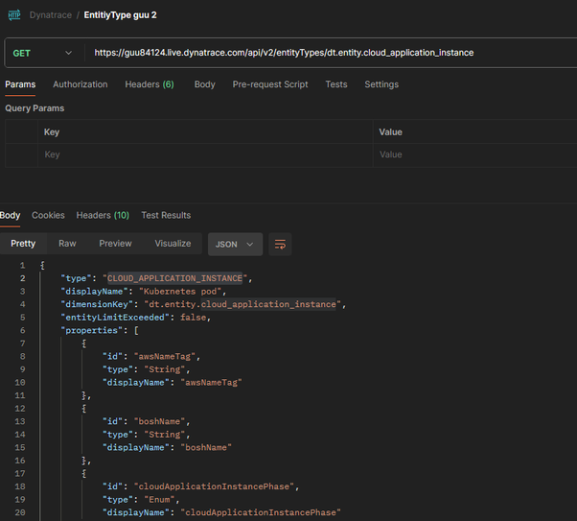This screenshot has height=521, width=577.
Task: Switch to Raw response view
Action: click(67, 244)
